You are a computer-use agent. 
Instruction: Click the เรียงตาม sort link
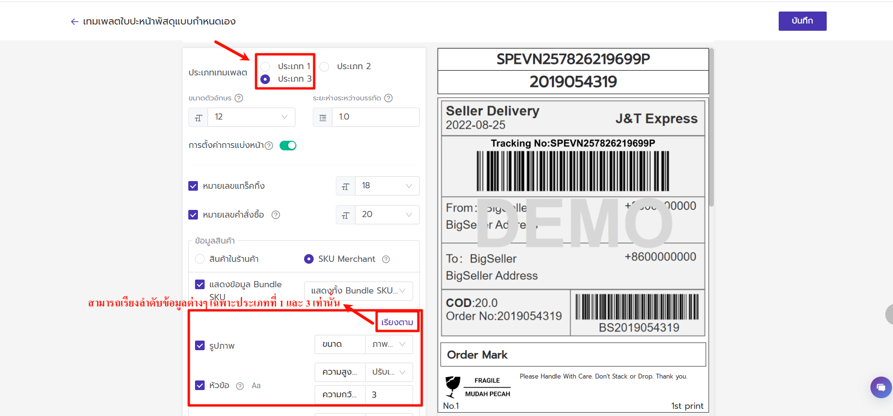point(397,322)
